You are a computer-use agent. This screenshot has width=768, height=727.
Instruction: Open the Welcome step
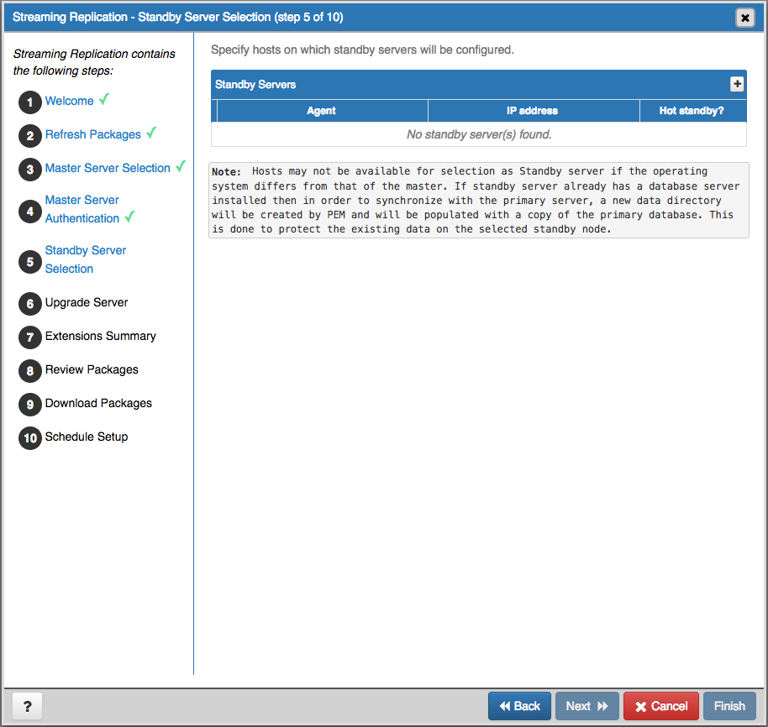(x=69, y=101)
